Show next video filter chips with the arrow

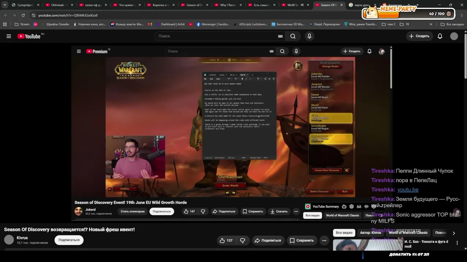(x=454, y=233)
